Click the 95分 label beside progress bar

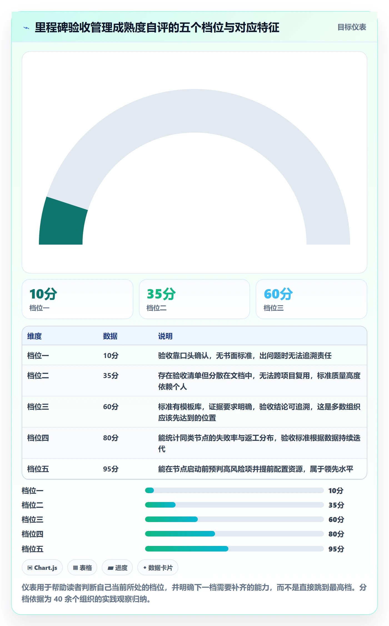336,549
